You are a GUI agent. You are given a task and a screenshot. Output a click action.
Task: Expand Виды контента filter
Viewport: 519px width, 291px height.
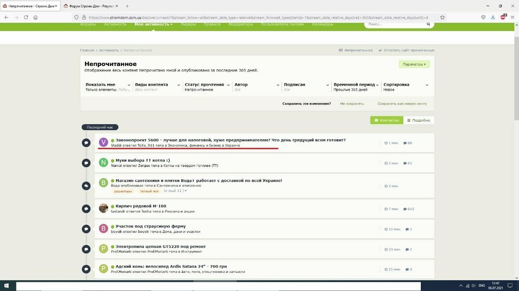[158, 86]
